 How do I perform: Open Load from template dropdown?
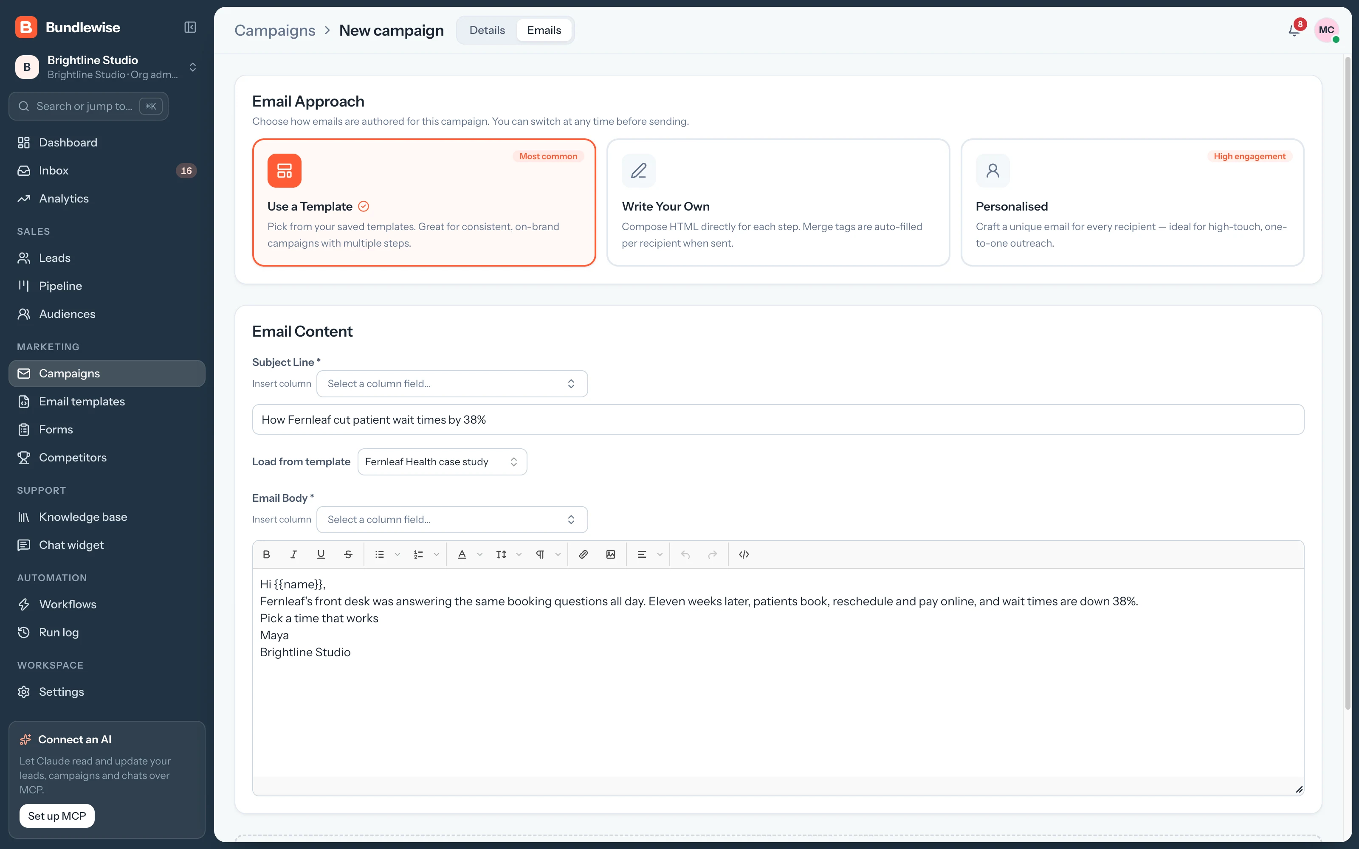442,461
